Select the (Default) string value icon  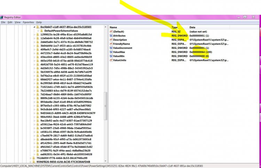[111, 32]
